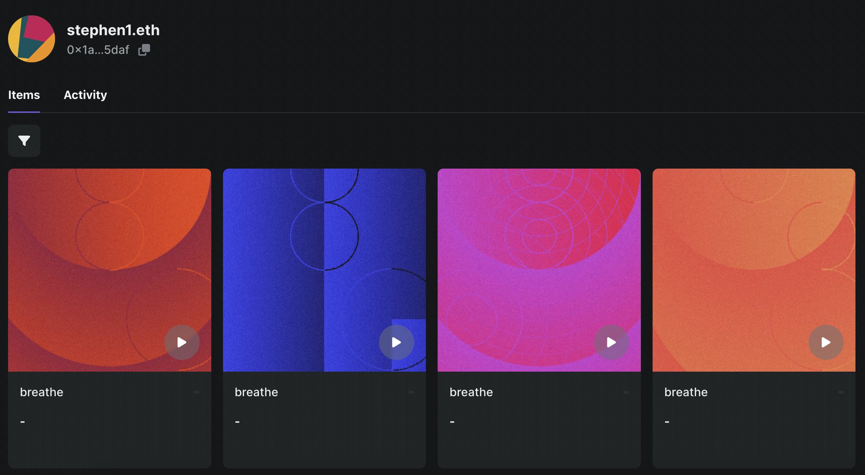Switch to the Activity tab
Screen dimensions: 865x475
85,95
